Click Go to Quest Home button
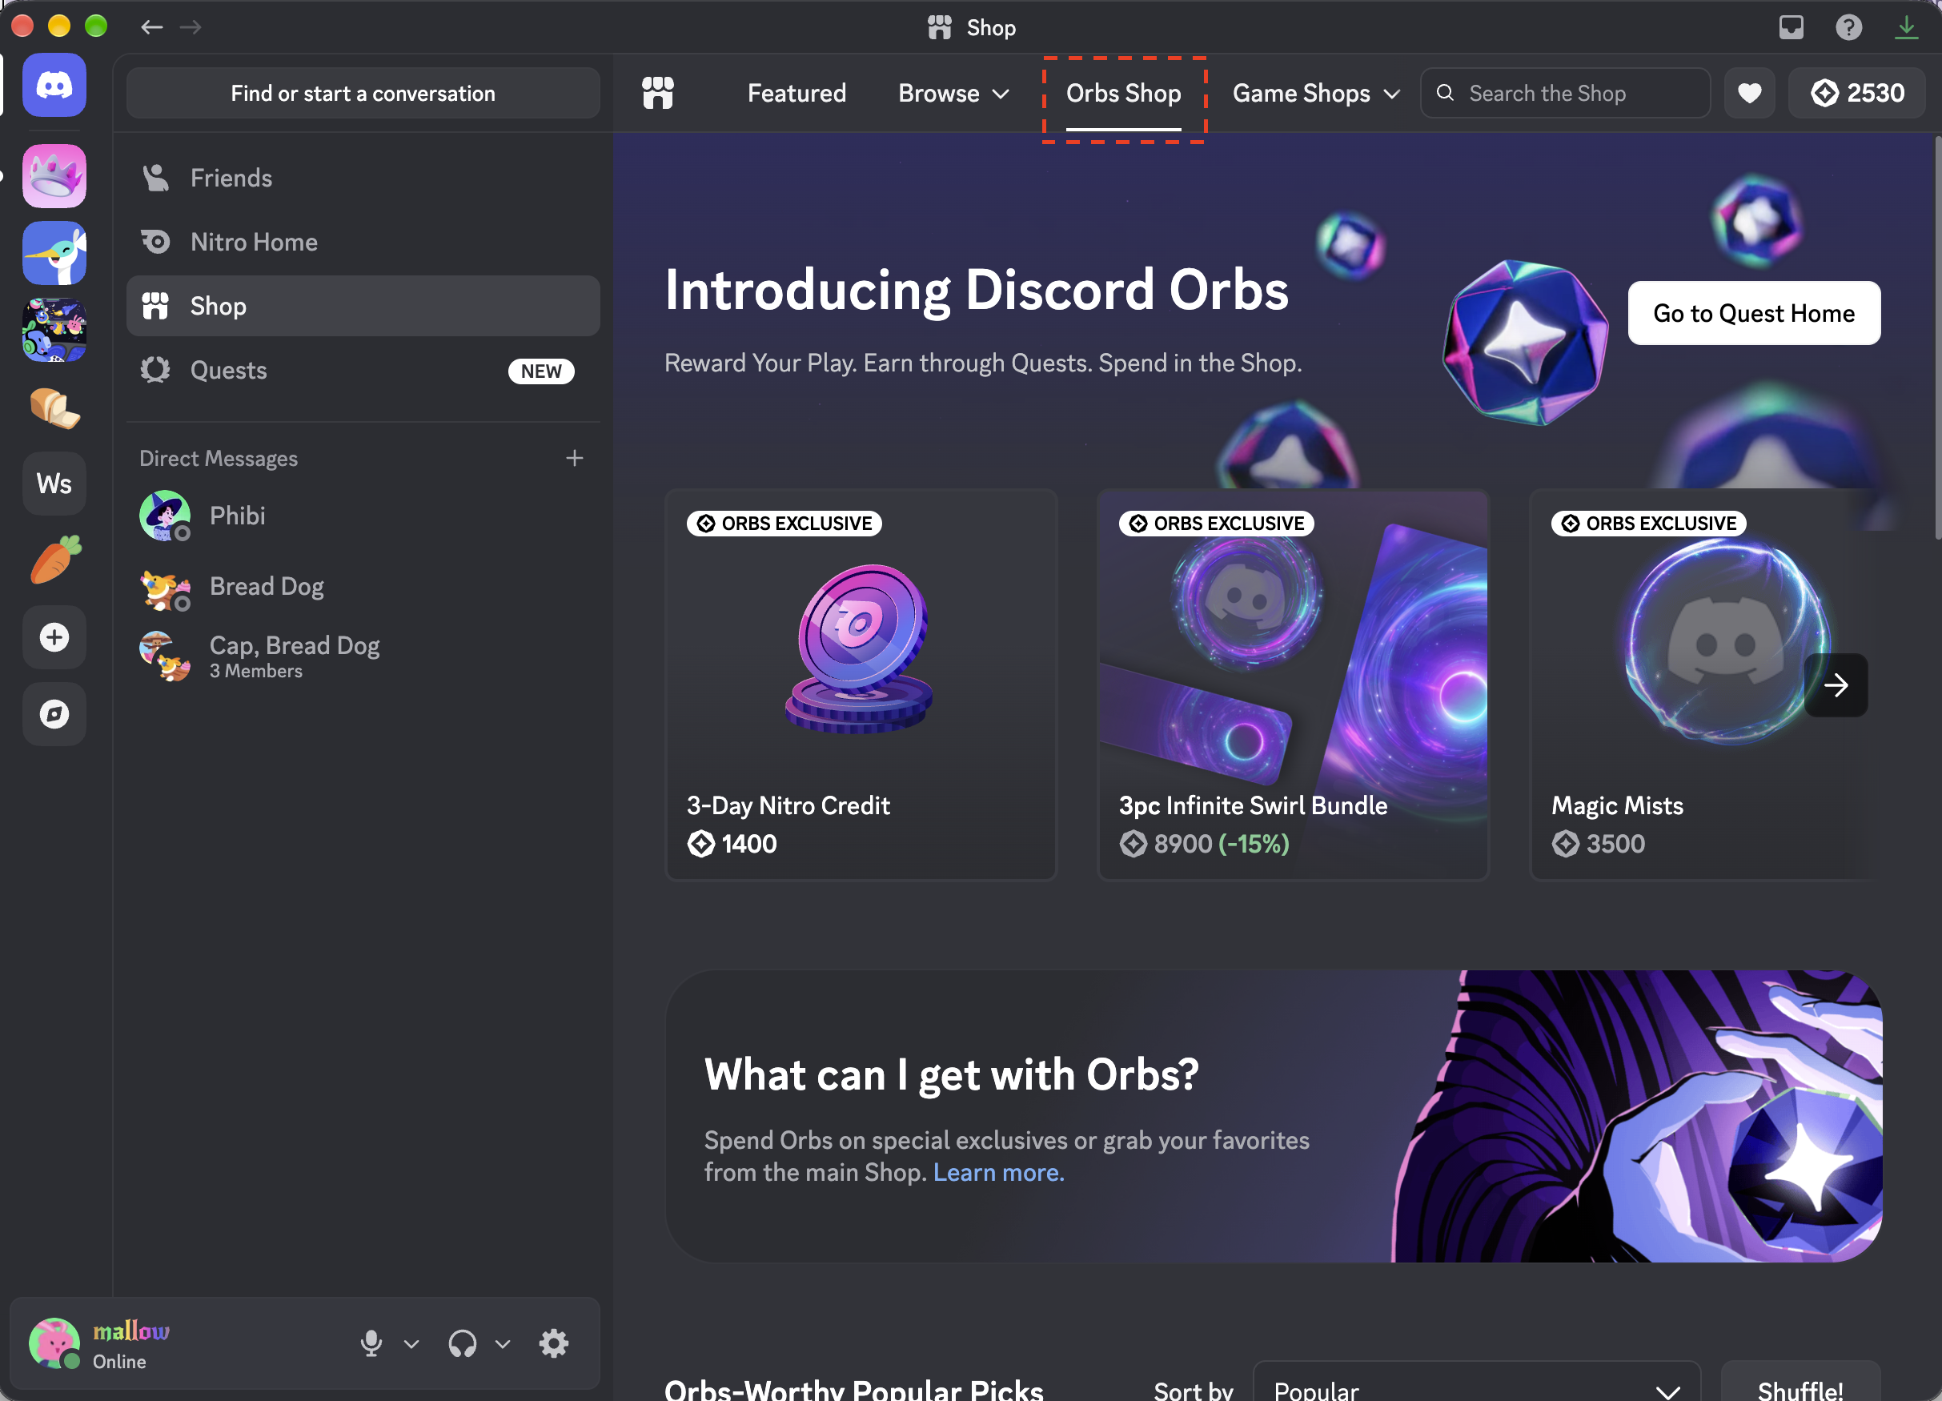 point(1754,312)
